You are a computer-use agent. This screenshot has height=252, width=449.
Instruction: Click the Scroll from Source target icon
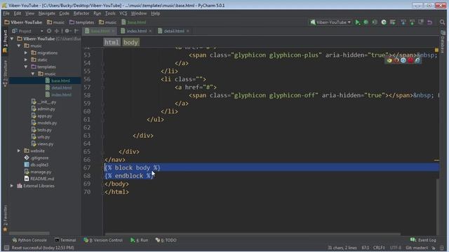tap(49, 31)
